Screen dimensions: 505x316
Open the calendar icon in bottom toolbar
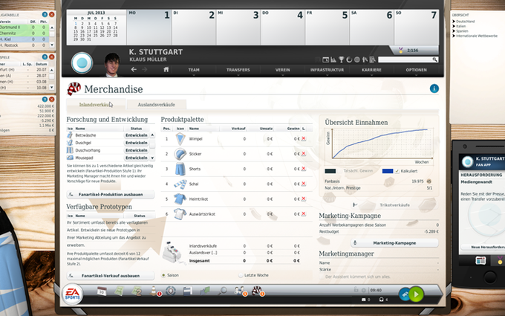pyautogui.click(x=102, y=291)
